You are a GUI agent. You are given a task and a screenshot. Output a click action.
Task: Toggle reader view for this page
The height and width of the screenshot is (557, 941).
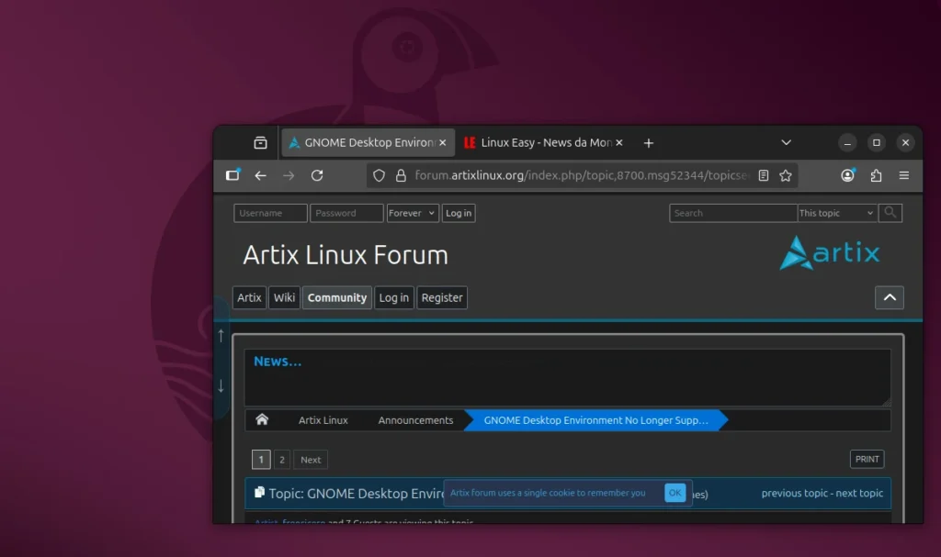coord(763,175)
